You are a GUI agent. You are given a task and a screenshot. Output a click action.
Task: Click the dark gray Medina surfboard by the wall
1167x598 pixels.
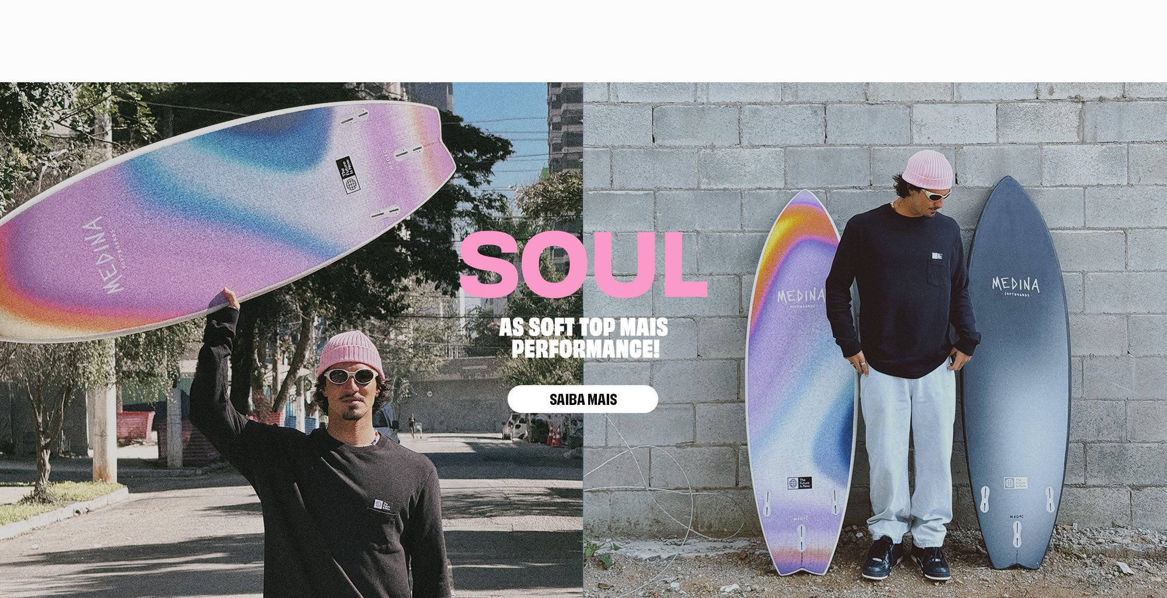tap(1016, 373)
